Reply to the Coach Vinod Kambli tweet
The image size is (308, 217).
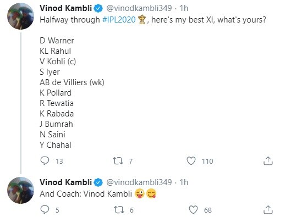point(45,209)
